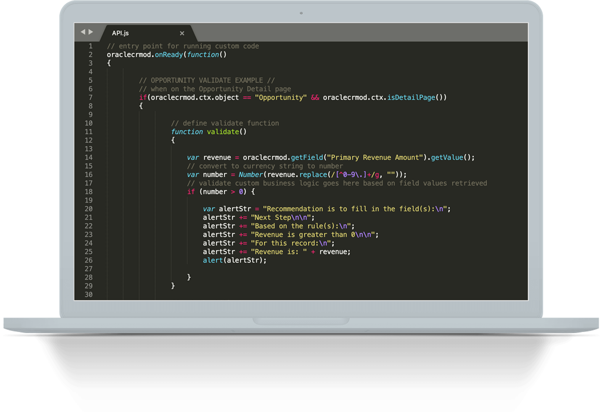This screenshot has width=601, height=412.
Task: Click line number 18 in gutter
Action: click(x=89, y=192)
